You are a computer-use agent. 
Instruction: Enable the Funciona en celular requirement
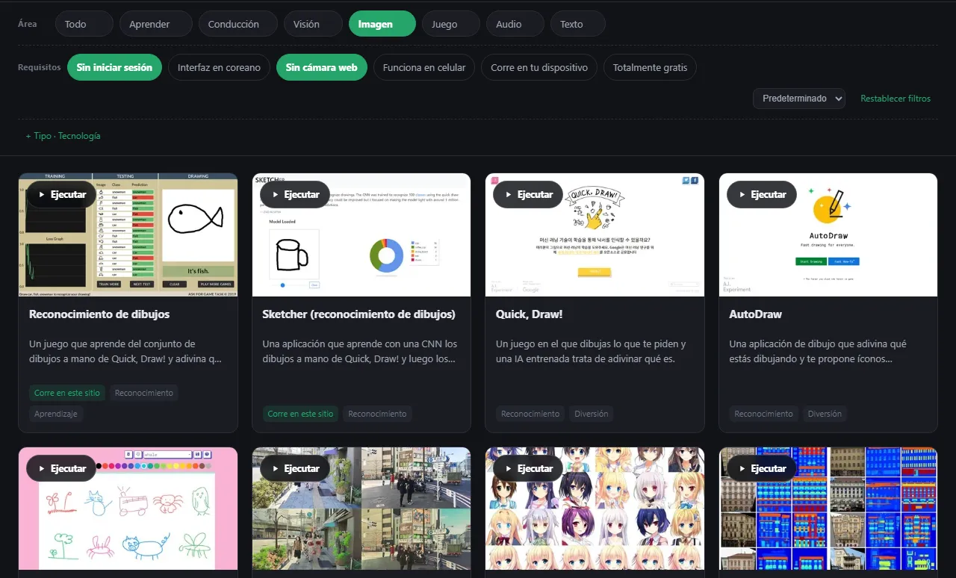point(424,67)
